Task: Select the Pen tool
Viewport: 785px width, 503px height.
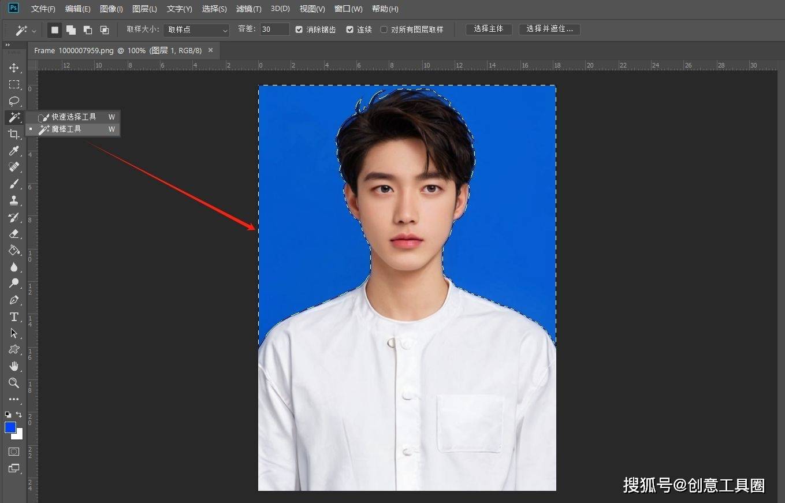Action: 14,300
